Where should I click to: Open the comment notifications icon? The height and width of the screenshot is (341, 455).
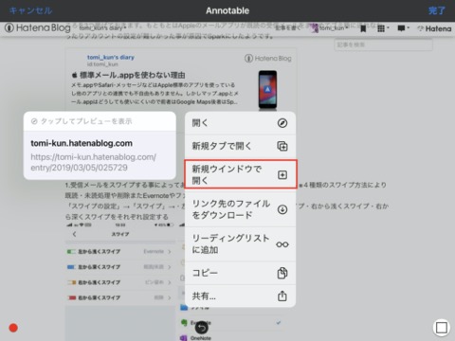point(403,28)
